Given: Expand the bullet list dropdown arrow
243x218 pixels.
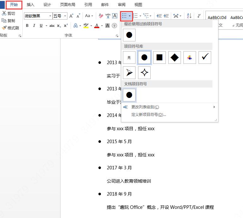Looking at the screenshot, I should [x=130, y=16].
